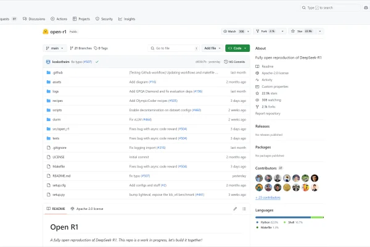Open the tests folder icon
Image resolution: width=370 pixels, height=247 pixels.
click(x=49, y=138)
